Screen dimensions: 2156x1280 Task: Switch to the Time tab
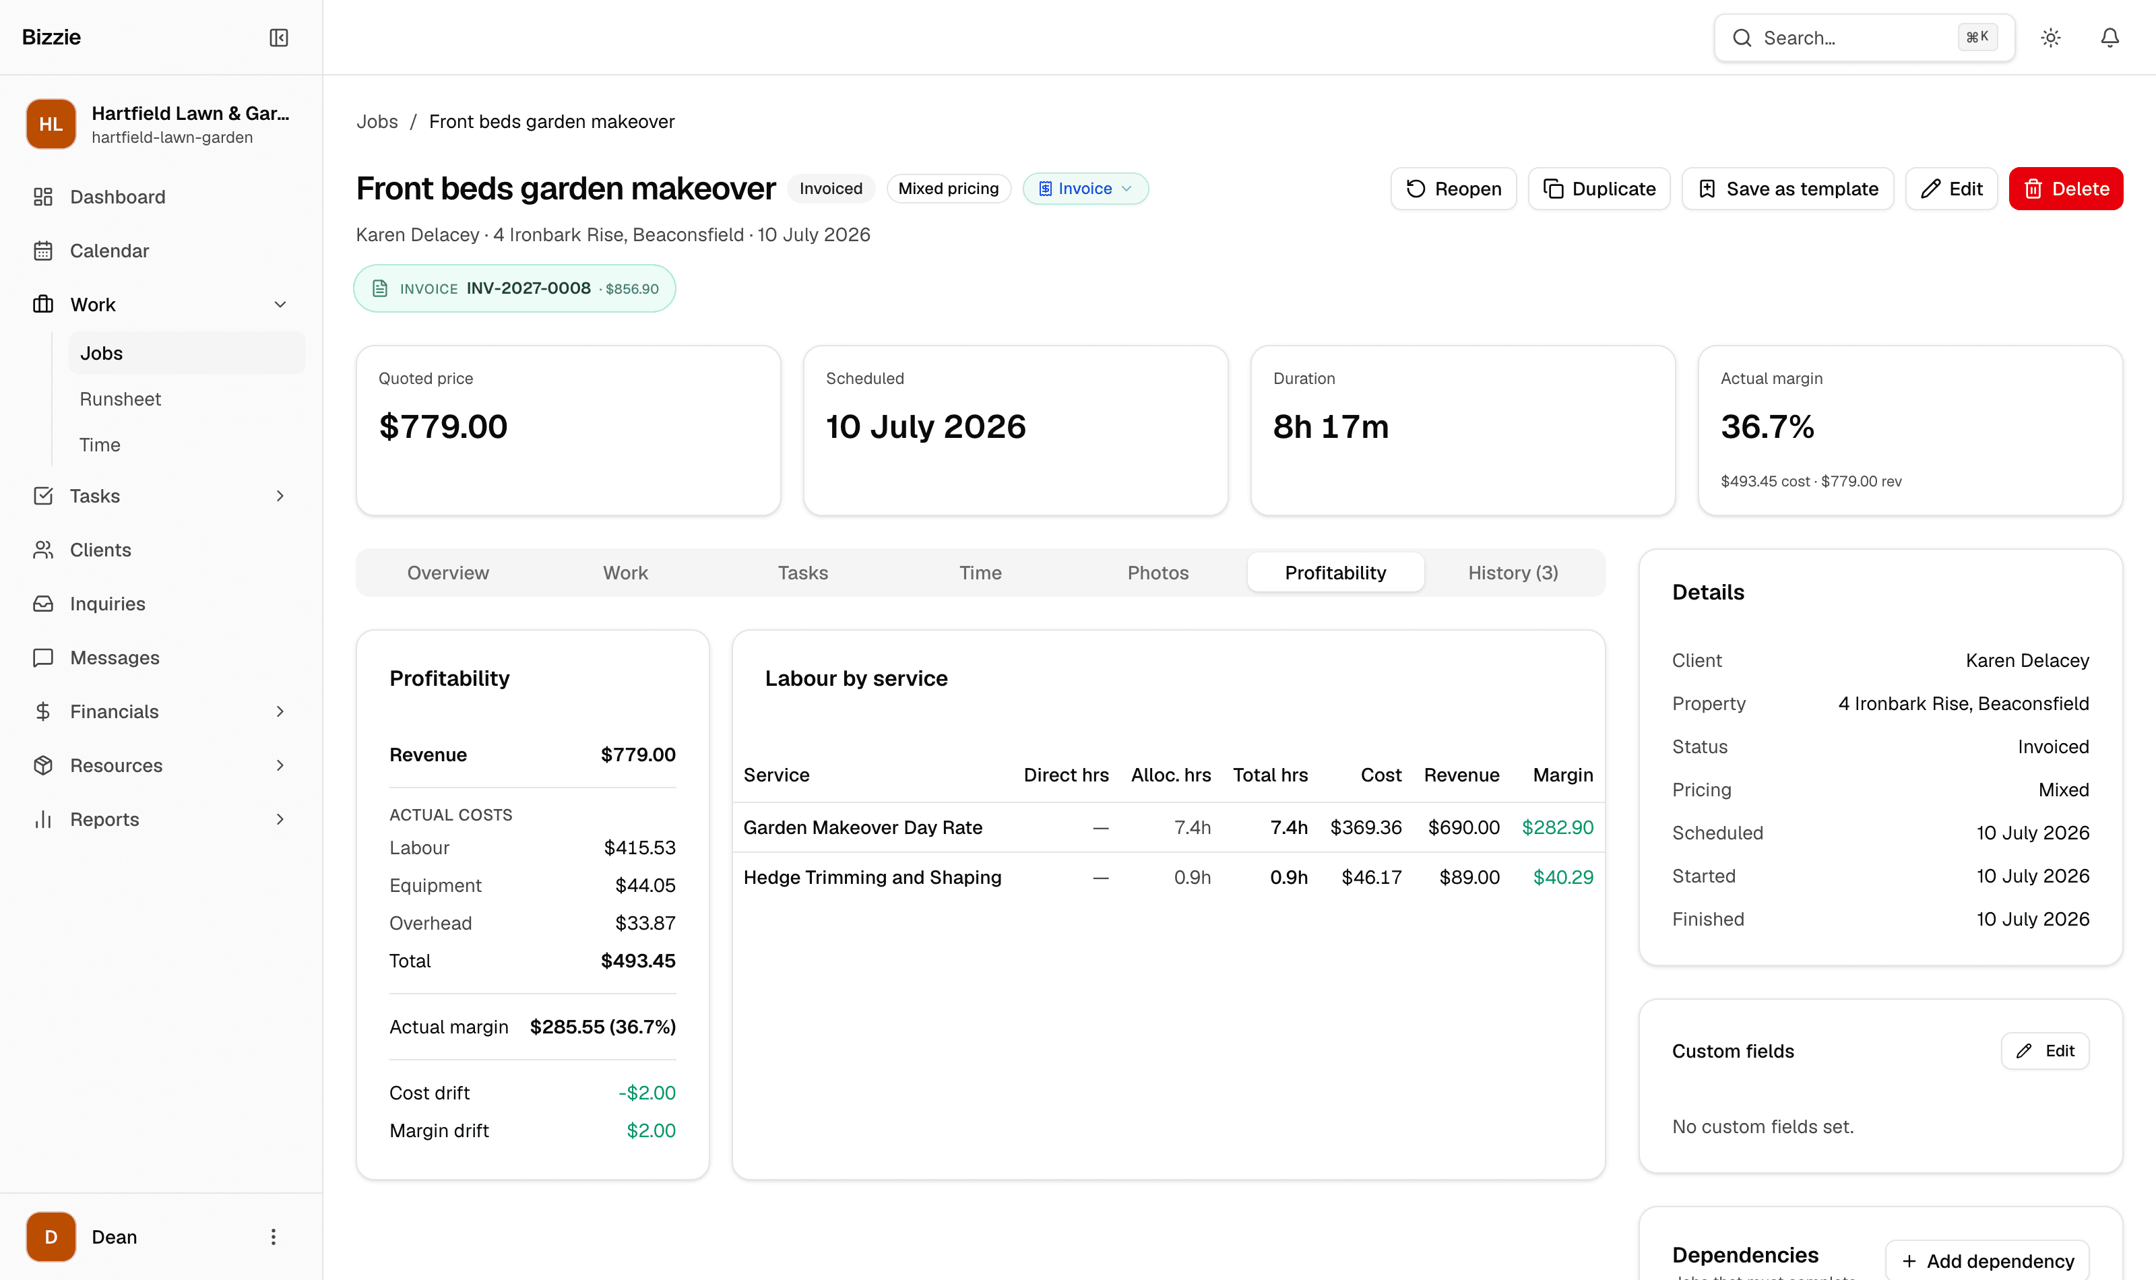click(980, 573)
